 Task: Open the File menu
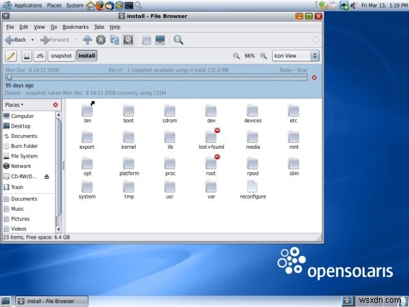tap(10, 27)
